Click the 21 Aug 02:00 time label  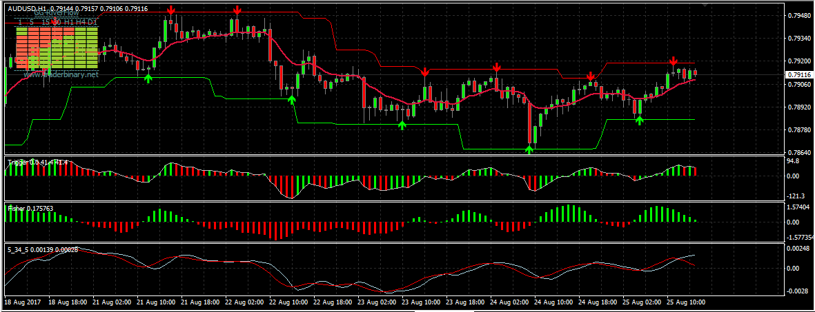pyautogui.click(x=112, y=302)
